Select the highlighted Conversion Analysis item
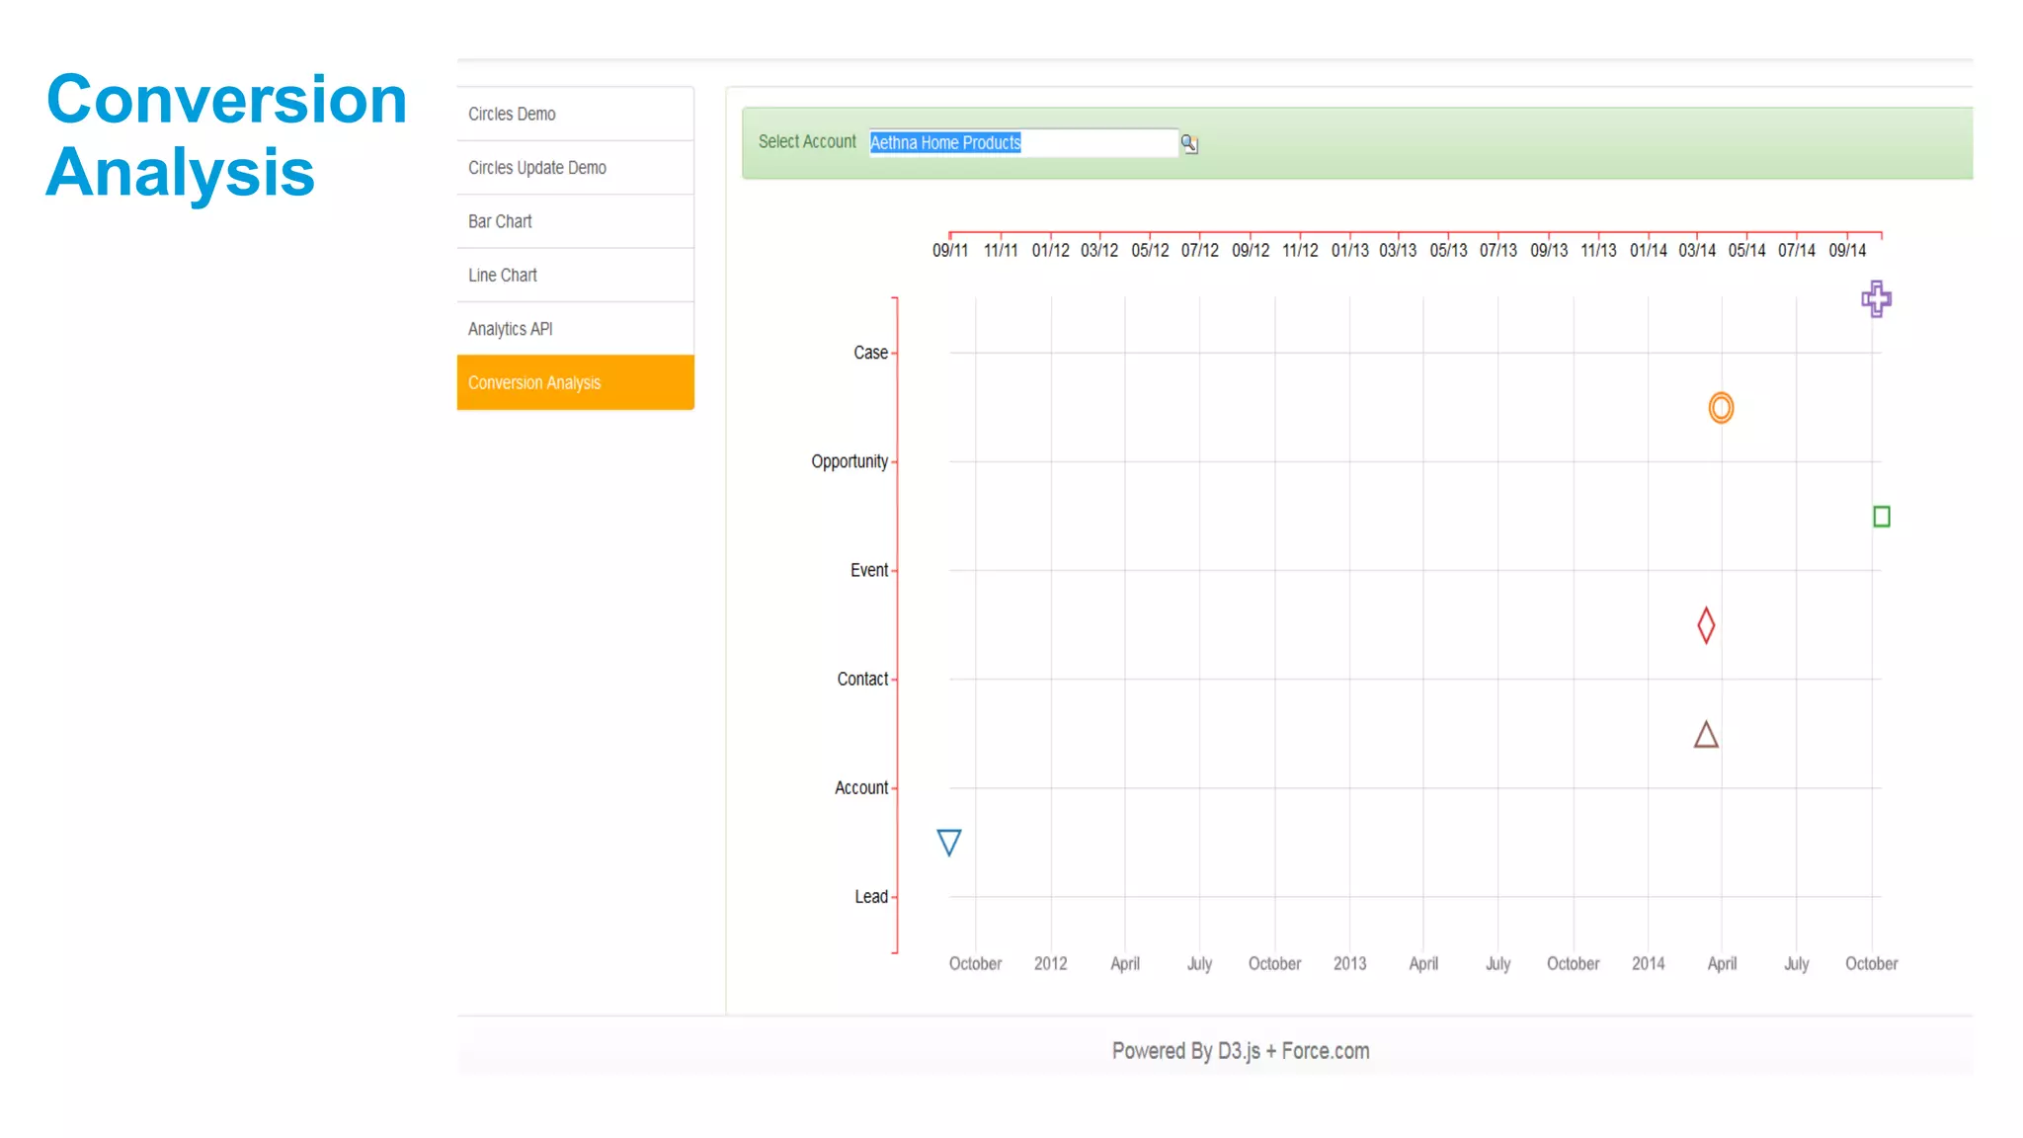 point(575,382)
